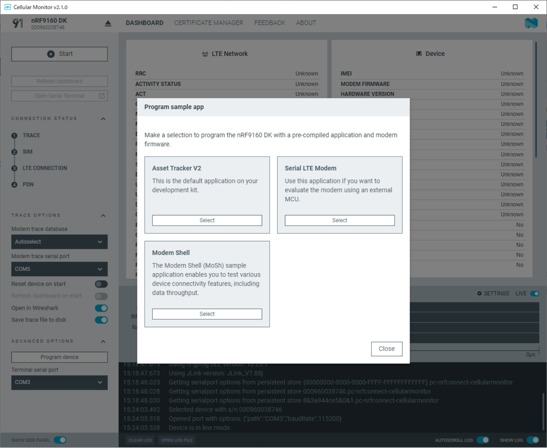Close the Program sample app dialog
The height and width of the screenshot is (448, 547).
pyautogui.click(x=386, y=349)
